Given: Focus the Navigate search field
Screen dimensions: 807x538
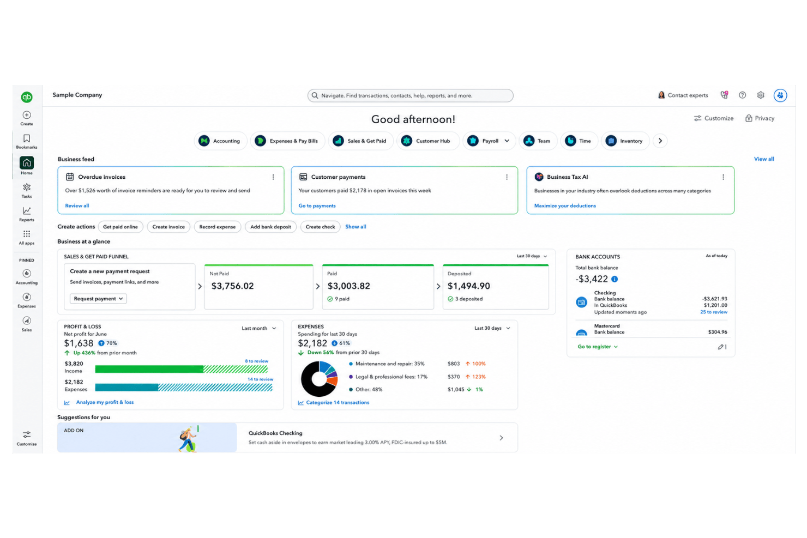Looking at the screenshot, I should [x=410, y=95].
